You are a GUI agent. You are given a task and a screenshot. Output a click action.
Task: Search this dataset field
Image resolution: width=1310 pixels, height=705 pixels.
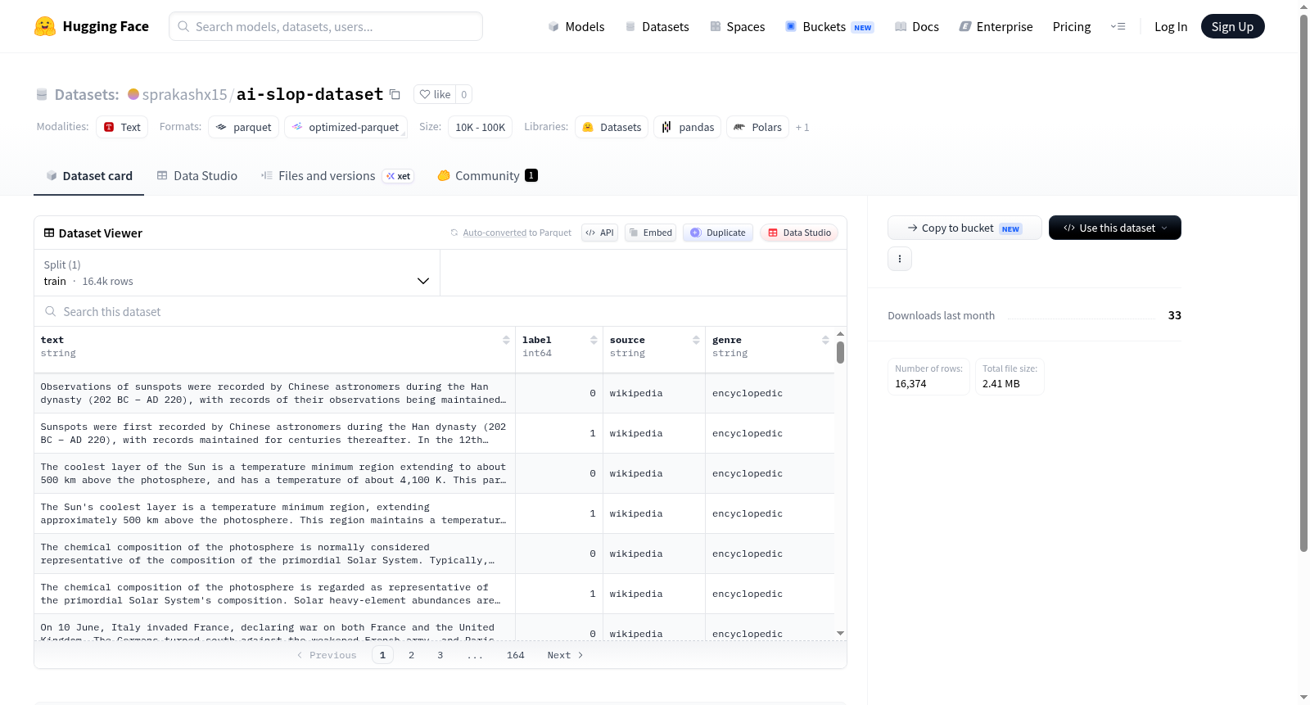[440, 311]
